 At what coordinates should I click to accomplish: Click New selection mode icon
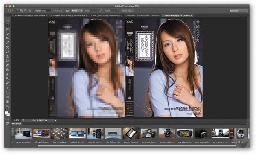(17, 11)
